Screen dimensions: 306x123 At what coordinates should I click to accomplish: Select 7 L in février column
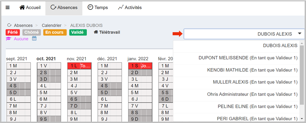point(166,106)
